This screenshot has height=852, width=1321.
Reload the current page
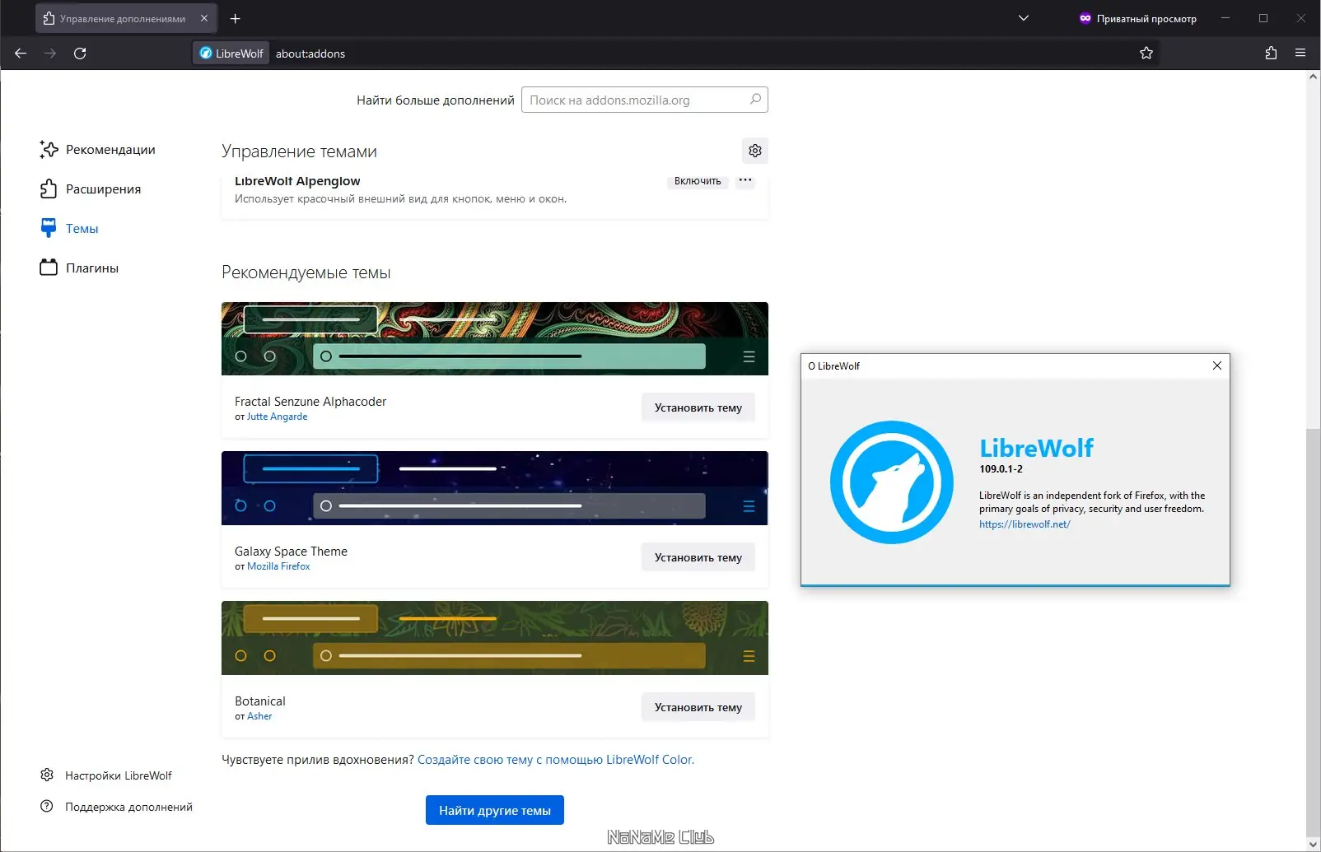80,54
